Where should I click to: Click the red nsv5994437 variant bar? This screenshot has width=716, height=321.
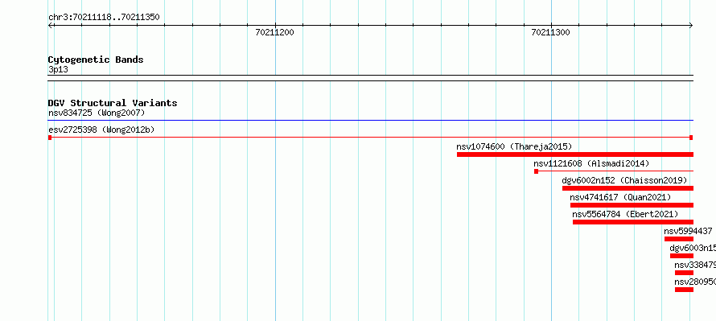[x=679, y=239]
